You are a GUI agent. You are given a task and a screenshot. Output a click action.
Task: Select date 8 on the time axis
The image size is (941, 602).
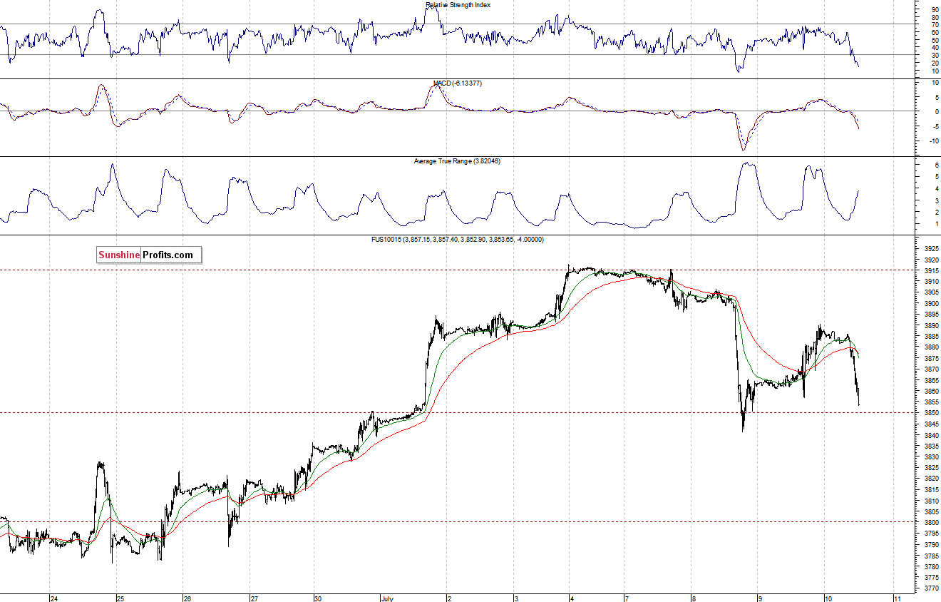pyautogui.click(x=692, y=598)
